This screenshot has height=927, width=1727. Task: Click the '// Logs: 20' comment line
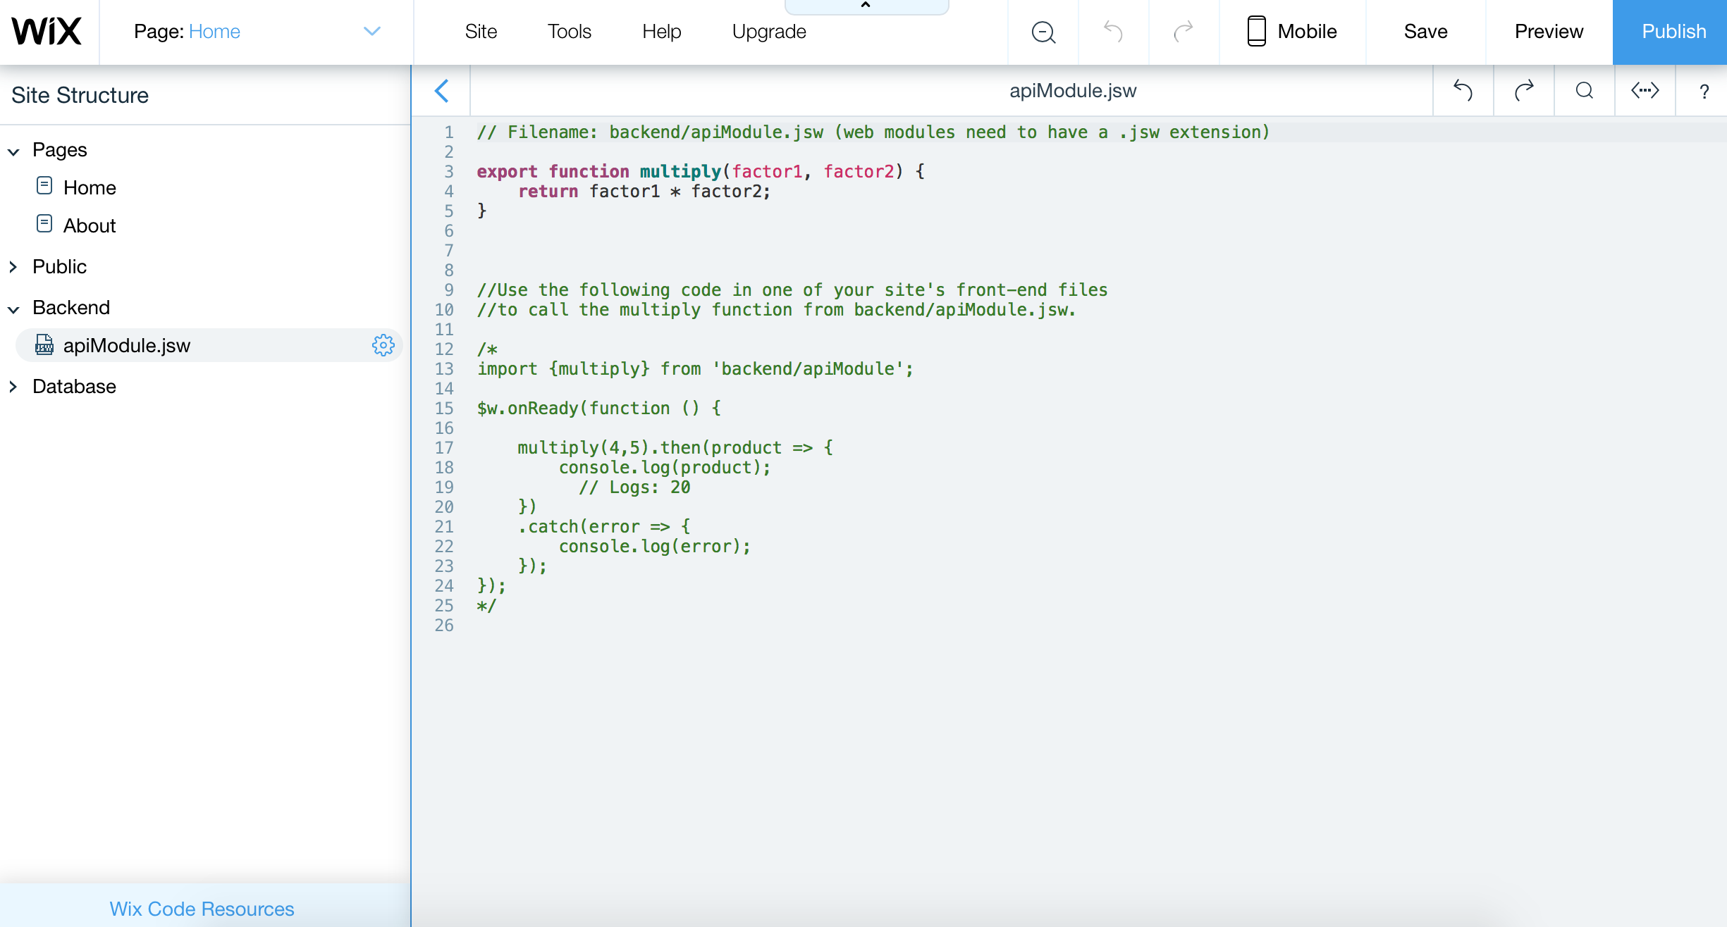634,487
